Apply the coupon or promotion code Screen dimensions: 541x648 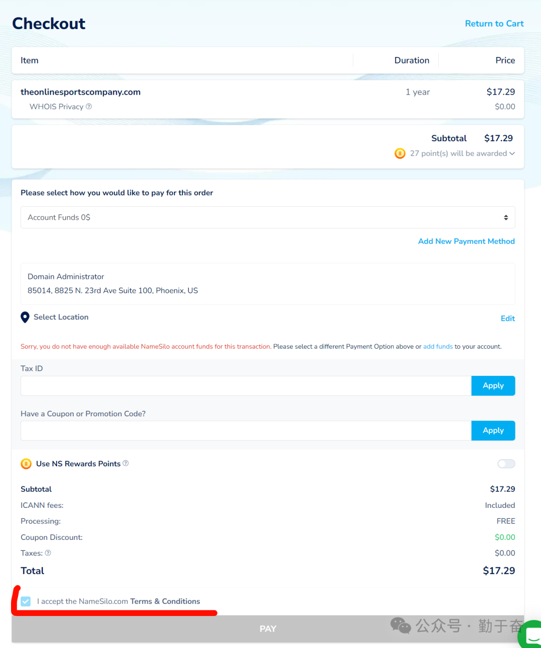tap(493, 431)
